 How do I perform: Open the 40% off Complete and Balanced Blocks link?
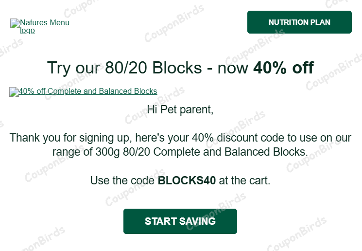[87, 91]
